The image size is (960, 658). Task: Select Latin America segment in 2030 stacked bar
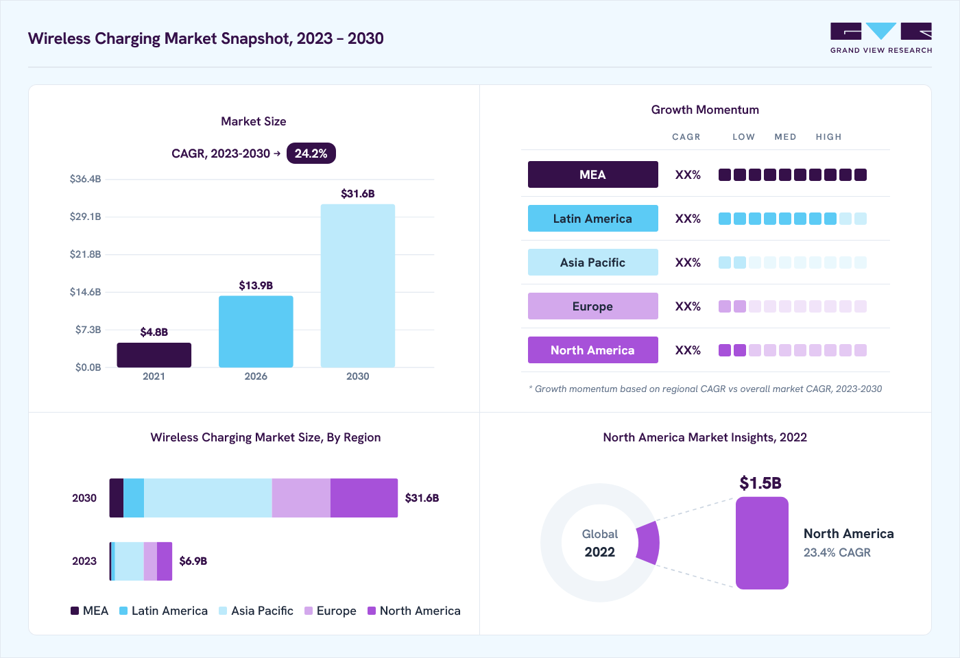134,498
